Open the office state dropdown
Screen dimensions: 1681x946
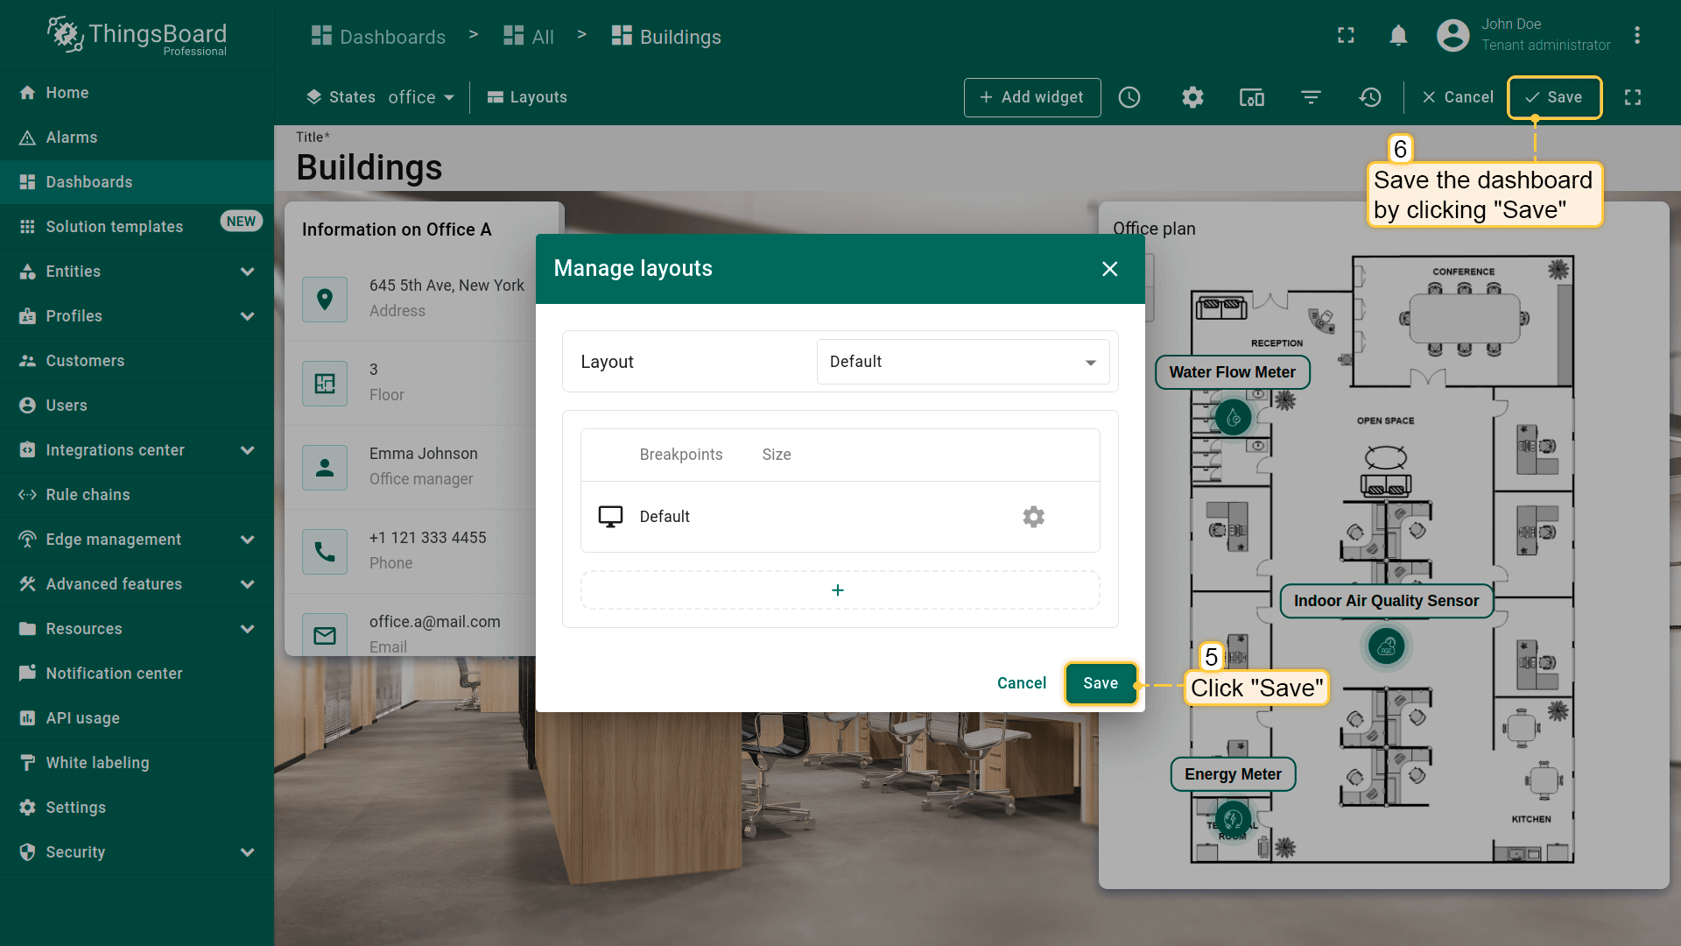[x=421, y=97]
